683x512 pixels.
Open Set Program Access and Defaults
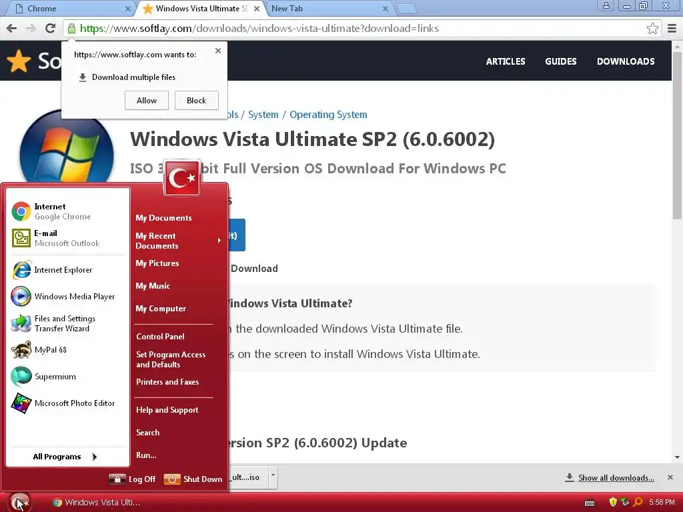pyautogui.click(x=171, y=359)
